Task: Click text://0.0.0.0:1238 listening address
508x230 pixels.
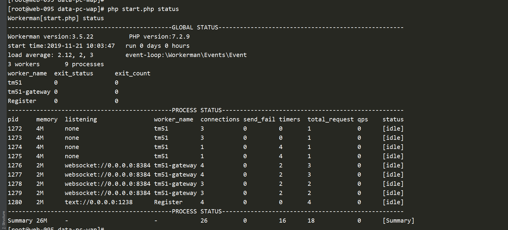Action: (x=98, y=202)
